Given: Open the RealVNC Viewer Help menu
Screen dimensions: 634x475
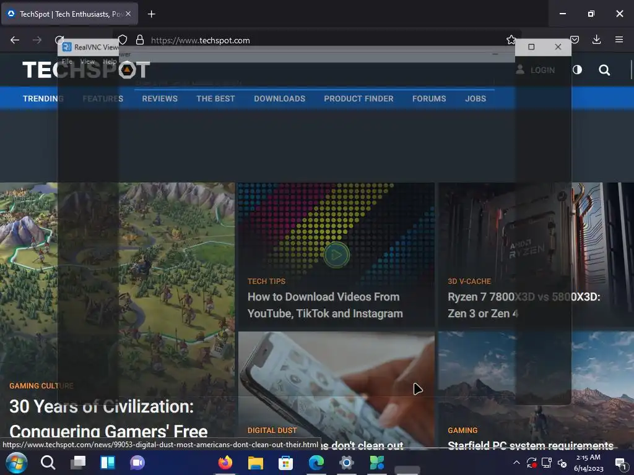Looking at the screenshot, I should point(110,61).
